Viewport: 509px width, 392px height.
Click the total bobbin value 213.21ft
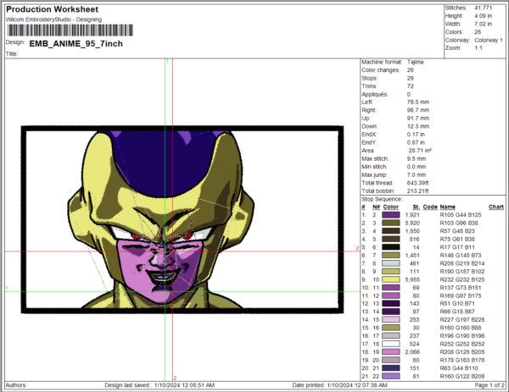(418, 191)
